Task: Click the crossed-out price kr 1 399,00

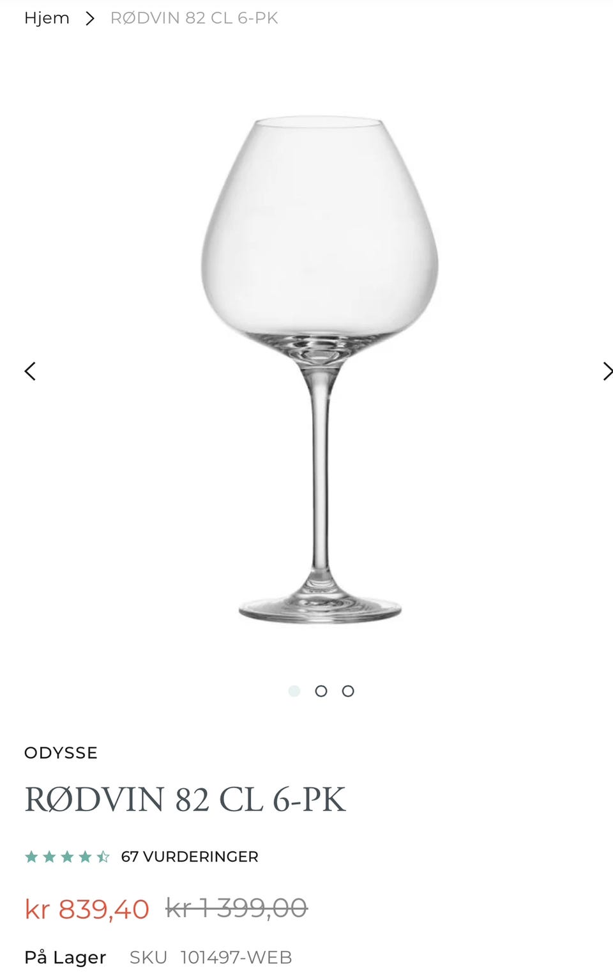Action: tap(237, 908)
